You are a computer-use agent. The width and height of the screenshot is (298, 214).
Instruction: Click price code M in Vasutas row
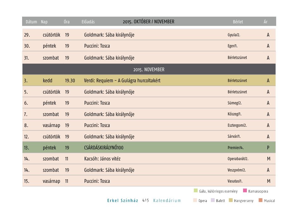(x=269, y=181)
